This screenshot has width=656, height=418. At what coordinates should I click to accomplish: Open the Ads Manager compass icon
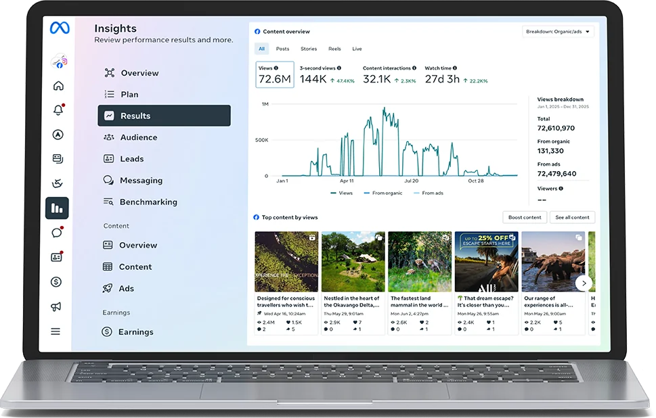[x=58, y=135]
